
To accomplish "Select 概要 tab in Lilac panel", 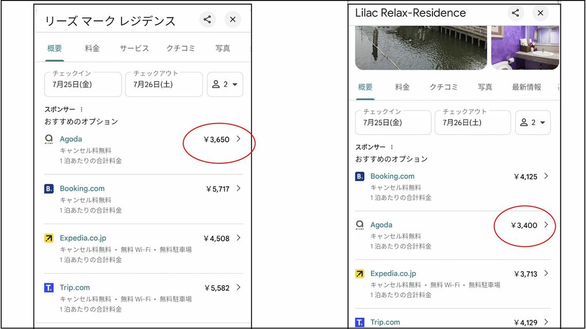I will [x=365, y=87].
